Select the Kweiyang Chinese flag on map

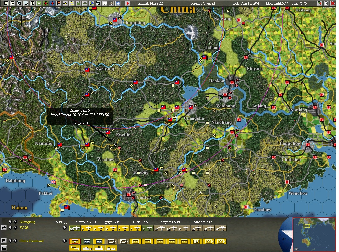(x=87, y=70)
